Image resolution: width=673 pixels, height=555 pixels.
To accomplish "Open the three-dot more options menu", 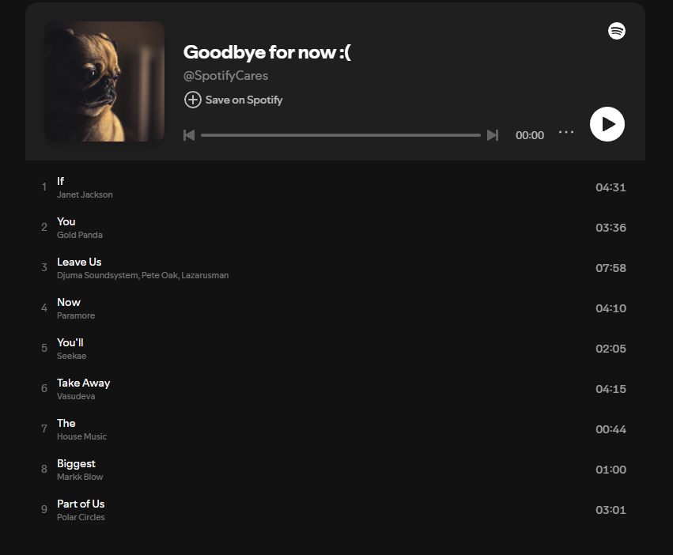I will tap(566, 132).
